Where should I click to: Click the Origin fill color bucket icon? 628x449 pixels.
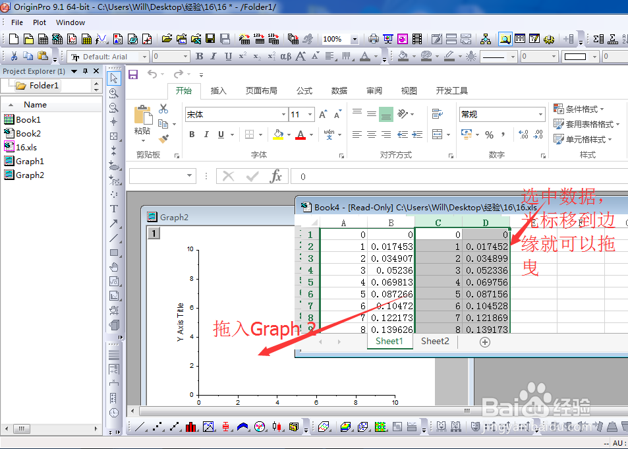point(403,57)
